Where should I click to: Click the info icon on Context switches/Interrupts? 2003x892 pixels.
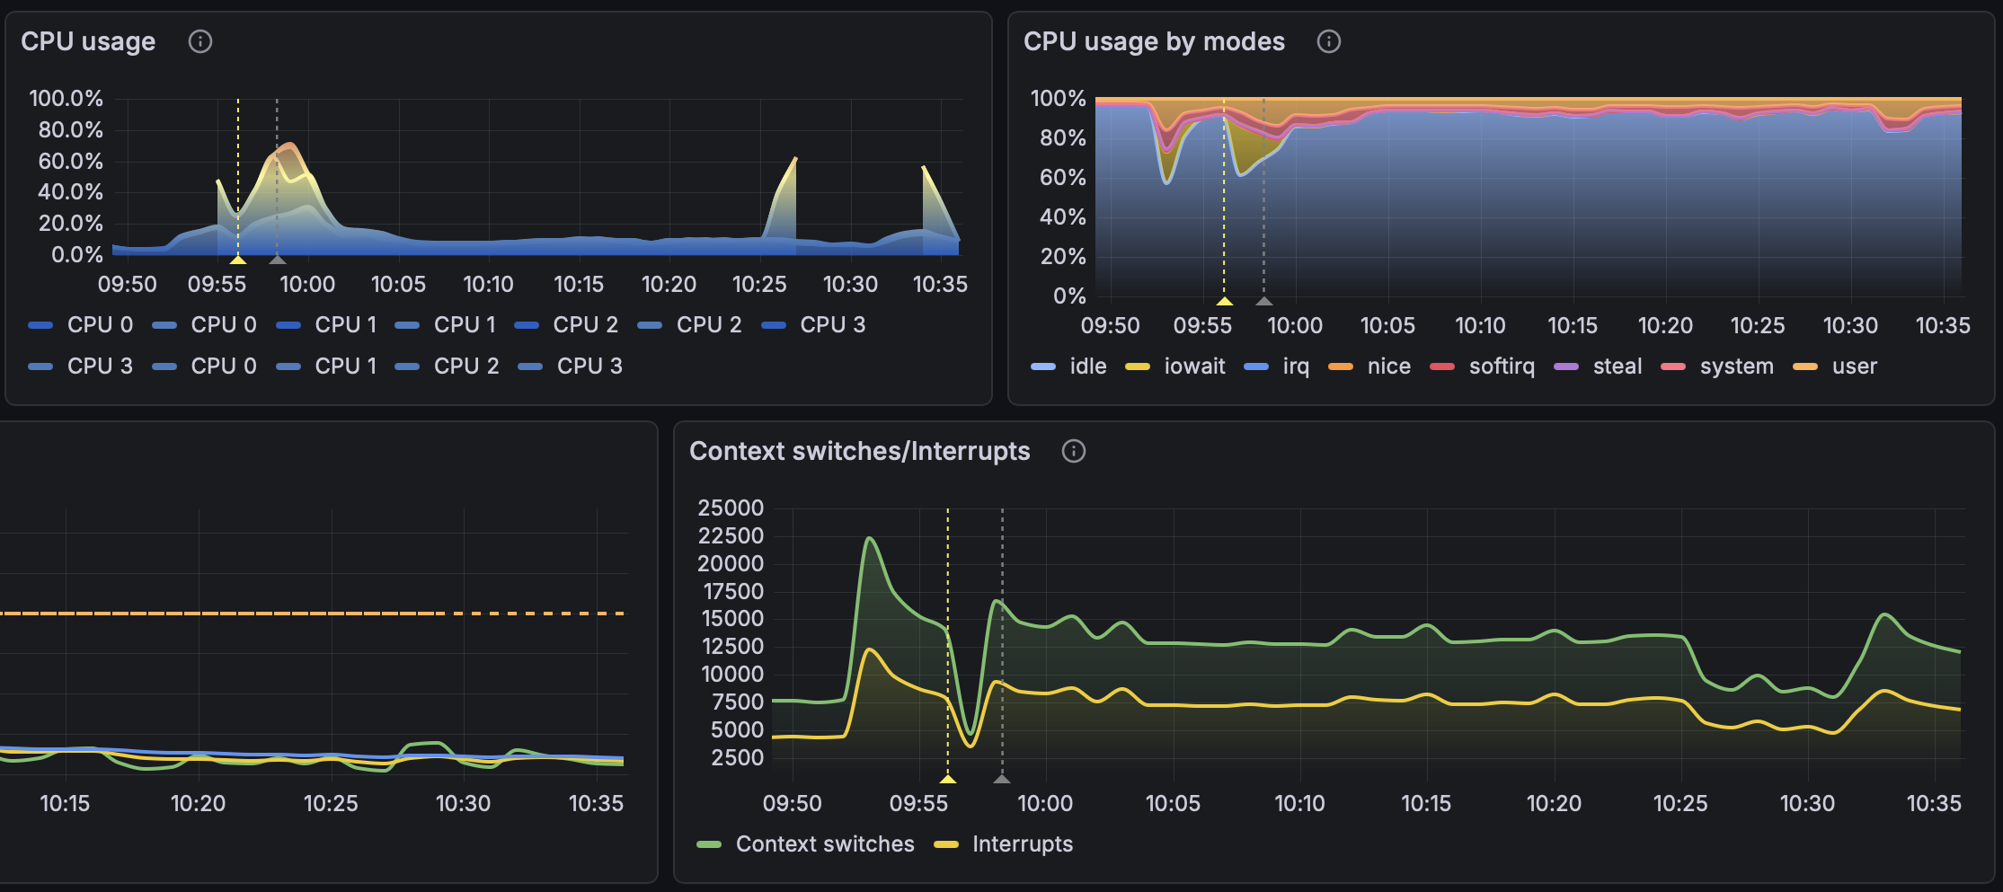[x=1075, y=452]
